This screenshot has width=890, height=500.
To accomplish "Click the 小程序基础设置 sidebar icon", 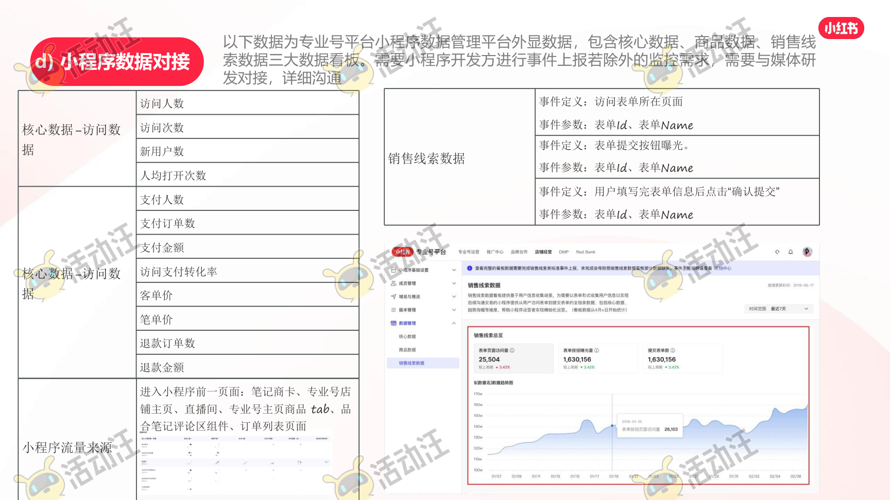I will pyautogui.click(x=393, y=270).
